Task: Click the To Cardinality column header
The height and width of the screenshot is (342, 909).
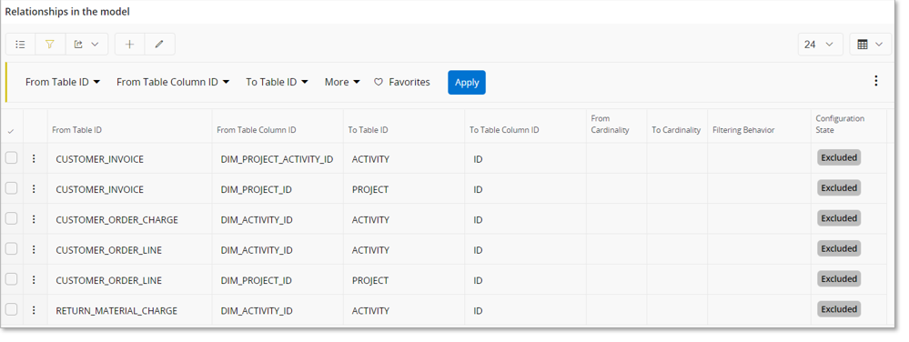Action: (x=676, y=130)
